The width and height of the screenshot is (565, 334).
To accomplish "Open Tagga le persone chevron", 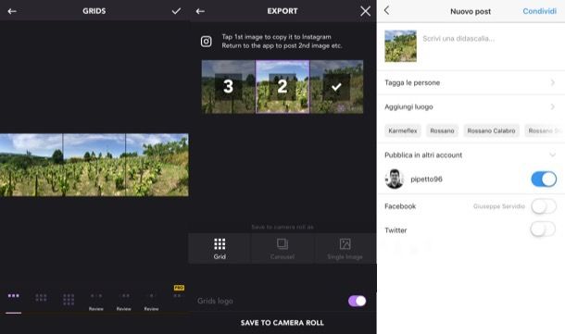I will point(553,82).
